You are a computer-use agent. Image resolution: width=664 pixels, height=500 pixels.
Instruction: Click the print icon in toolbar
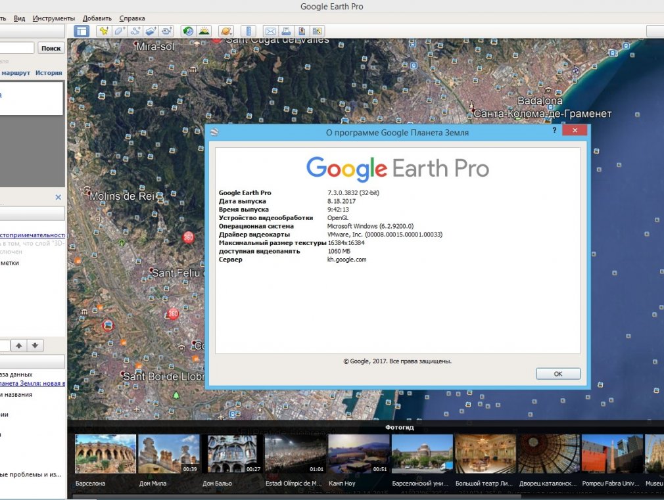pos(286,31)
